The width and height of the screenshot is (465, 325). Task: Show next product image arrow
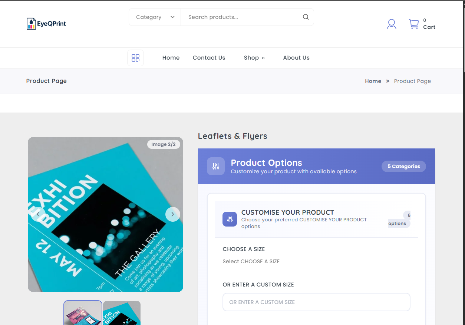(x=172, y=214)
